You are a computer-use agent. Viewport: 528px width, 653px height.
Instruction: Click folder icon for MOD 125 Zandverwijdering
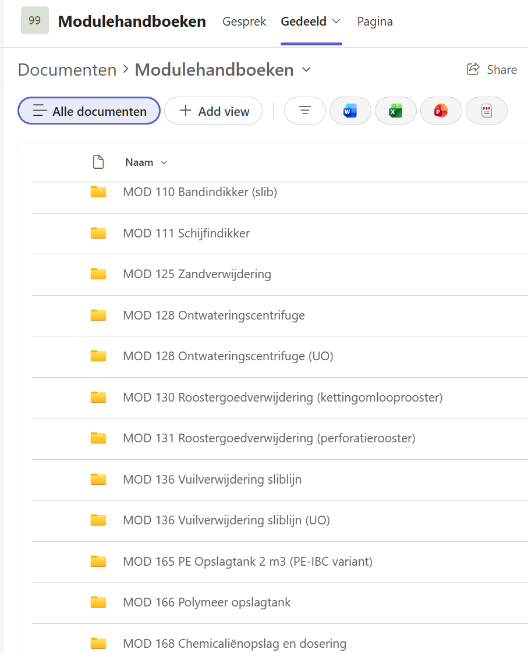[98, 274]
